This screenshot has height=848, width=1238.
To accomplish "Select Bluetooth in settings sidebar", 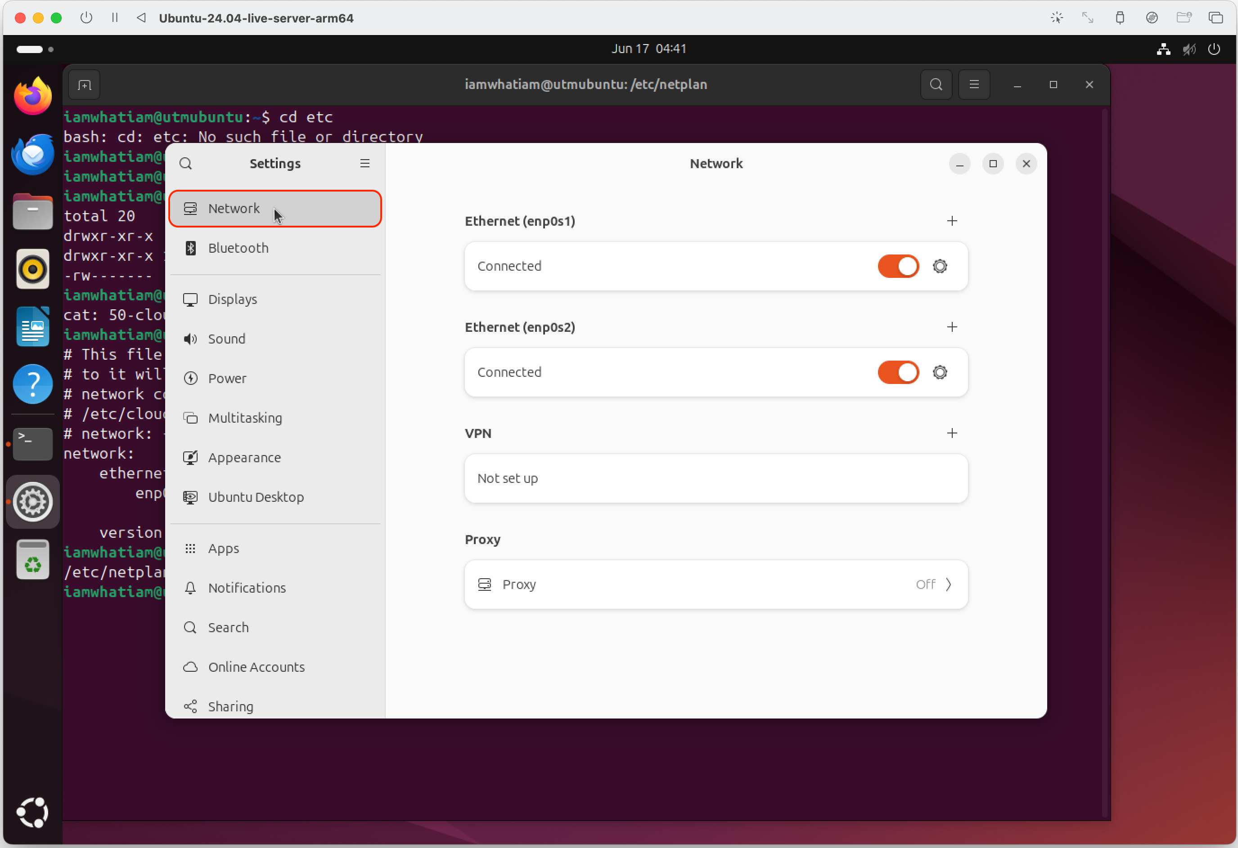I will [x=238, y=248].
